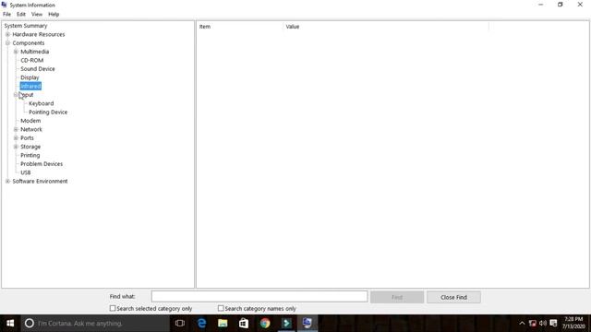Select the Sound Device category
Screen dimensions: 591x332
(38, 69)
